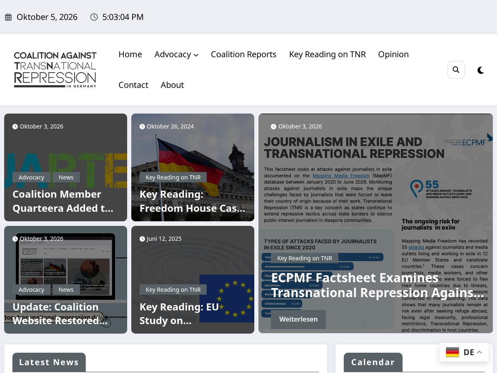Go to Key Reading on TNR menu
The width and height of the screenshot is (497, 373).
tap(327, 54)
